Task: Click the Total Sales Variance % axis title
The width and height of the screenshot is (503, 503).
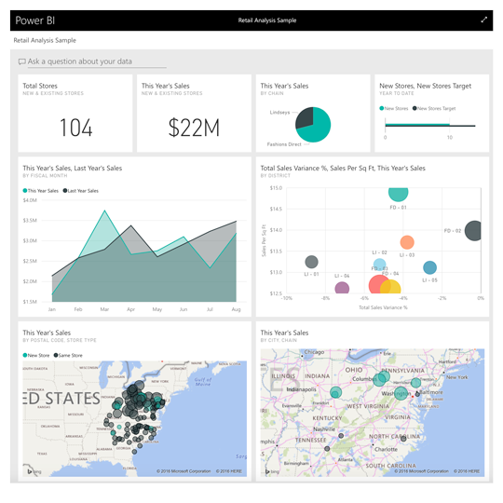Action: click(383, 307)
